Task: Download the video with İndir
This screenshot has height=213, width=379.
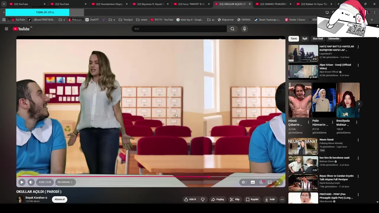Action: pyautogui.click(x=270, y=199)
